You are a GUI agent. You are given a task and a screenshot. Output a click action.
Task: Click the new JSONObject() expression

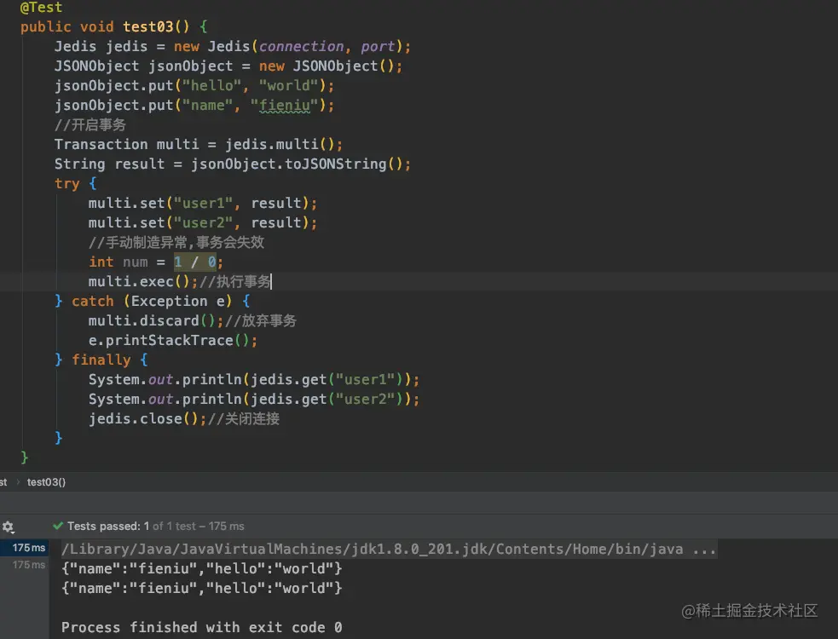point(327,66)
